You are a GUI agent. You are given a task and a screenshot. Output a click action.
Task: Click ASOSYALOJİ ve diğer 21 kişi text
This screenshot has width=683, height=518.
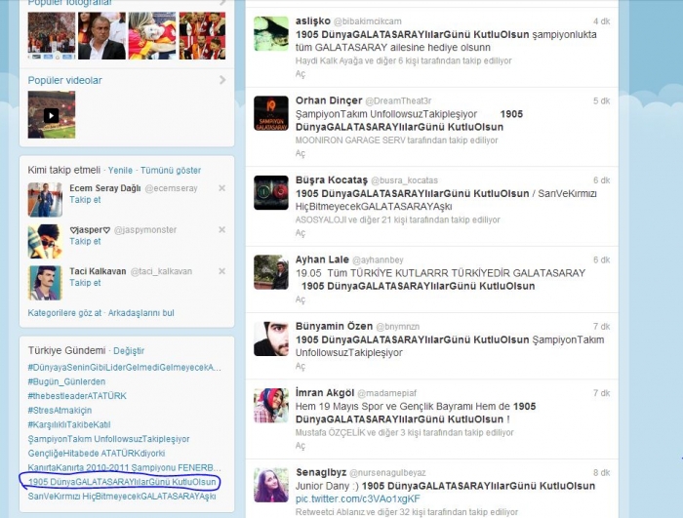coord(398,220)
